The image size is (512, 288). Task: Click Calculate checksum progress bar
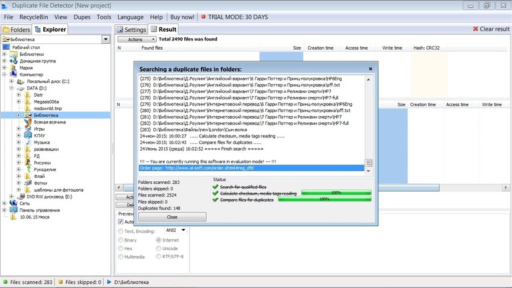coord(336,193)
